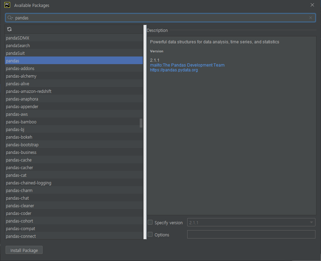This screenshot has width=321, height=261.
Task: Select pandas-bamboo in the package list
Action: [x=74, y=122]
